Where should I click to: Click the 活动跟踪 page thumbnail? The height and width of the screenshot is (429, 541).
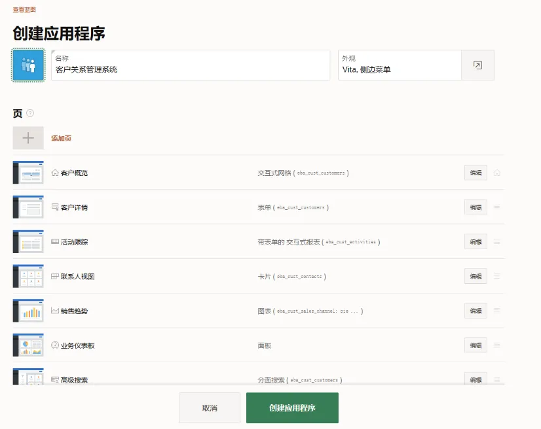(28, 241)
